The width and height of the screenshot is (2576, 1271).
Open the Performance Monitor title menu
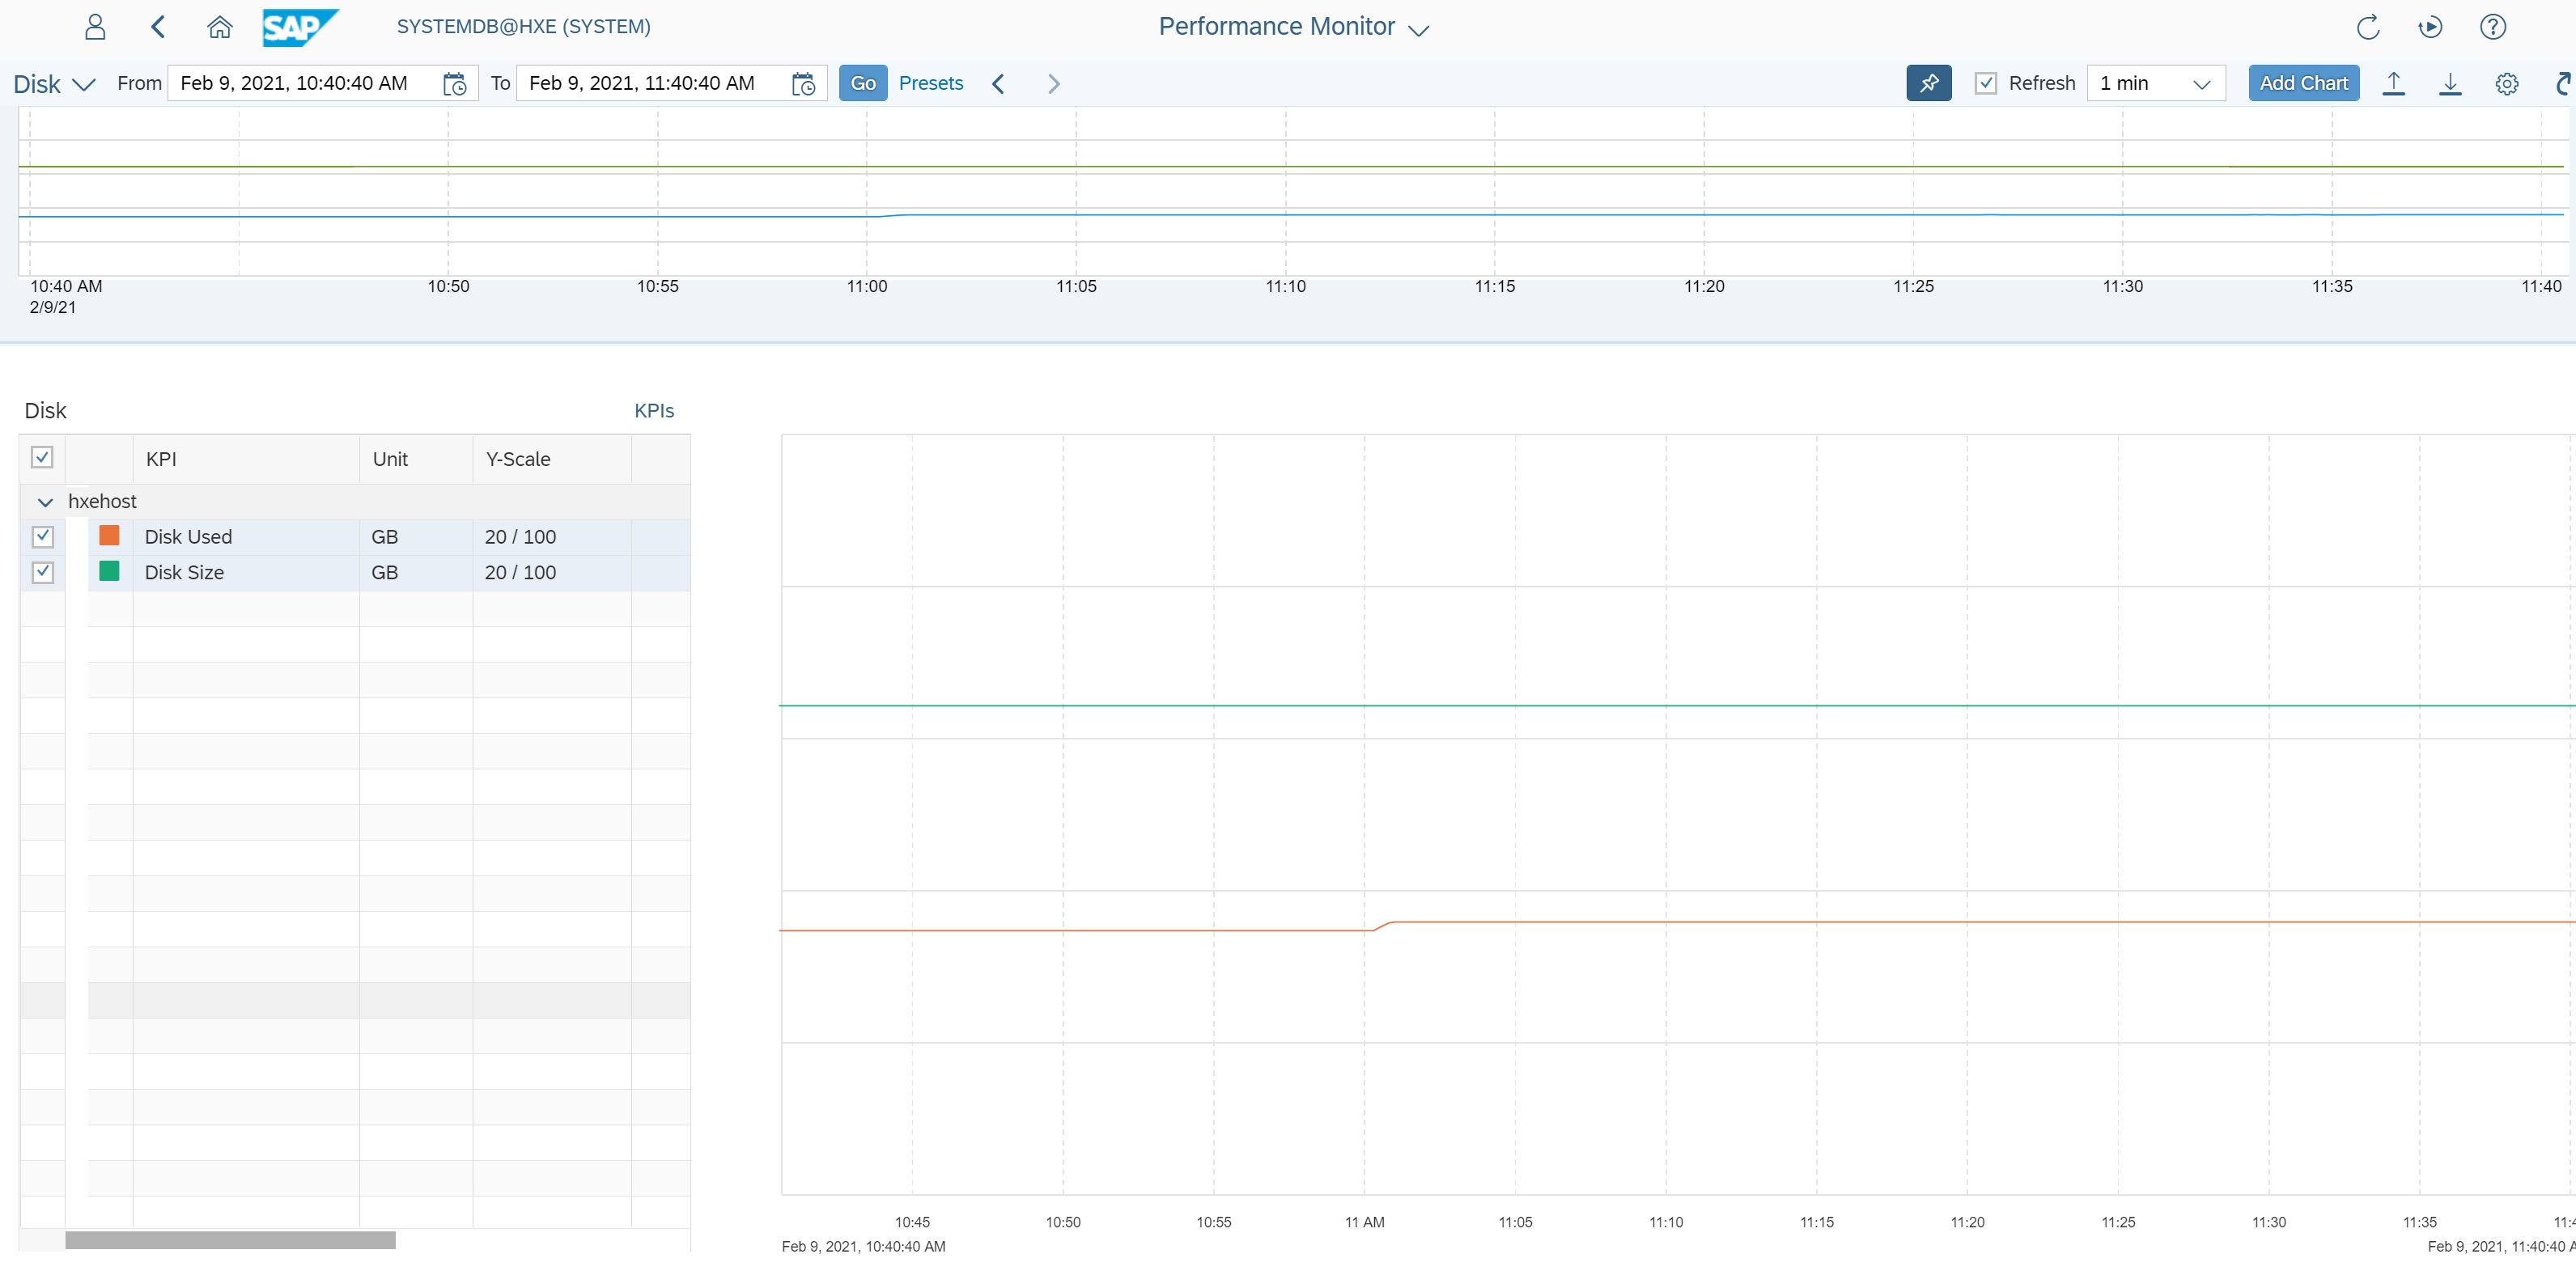[1293, 27]
